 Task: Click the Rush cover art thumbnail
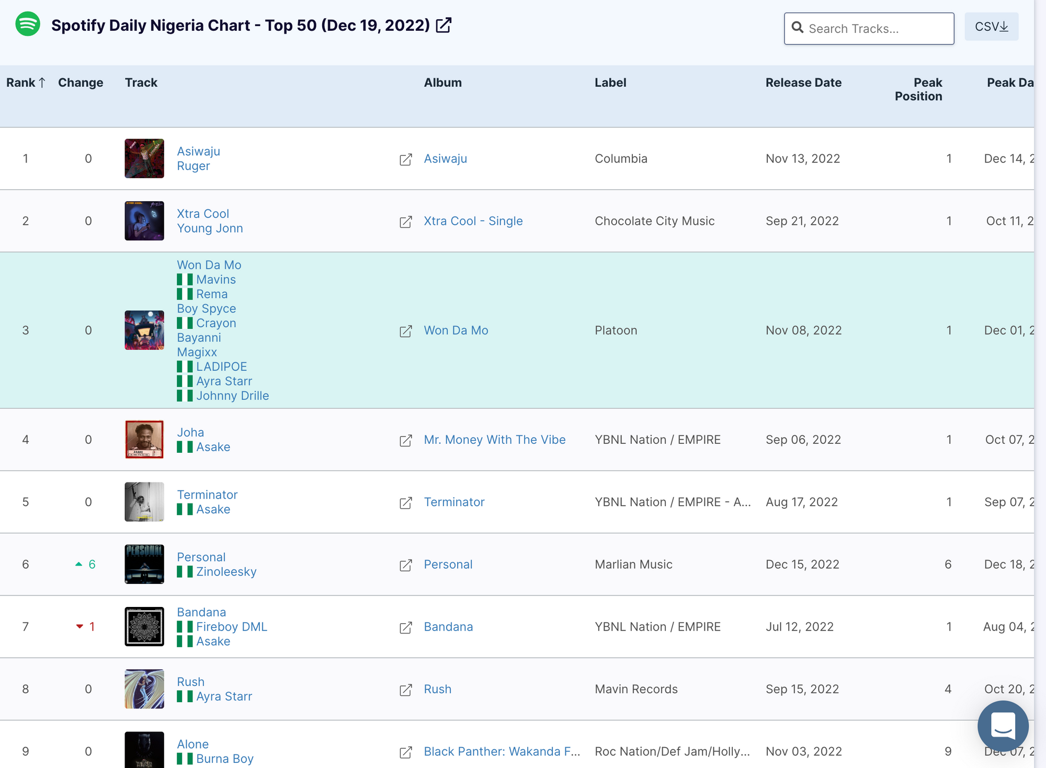tap(144, 689)
